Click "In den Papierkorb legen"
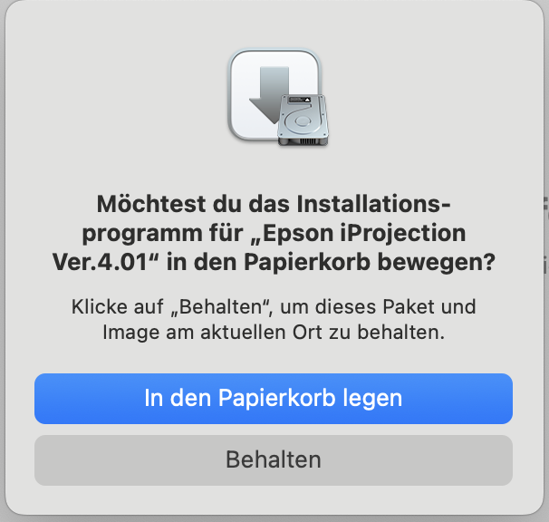This screenshot has width=549, height=522. [274, 399]
